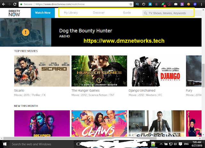Click the search magnifier icon

click(145, 13)
